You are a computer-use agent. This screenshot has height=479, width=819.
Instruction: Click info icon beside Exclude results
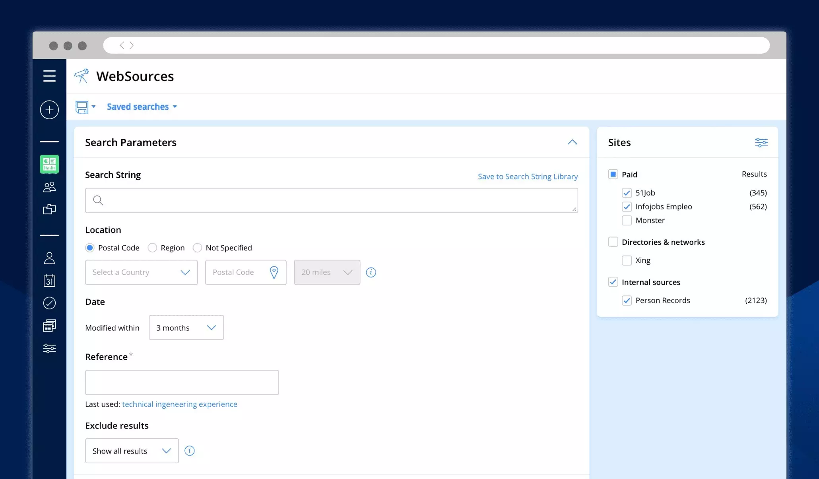pos(190,451)
